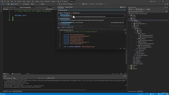This screenshot has height=95, width=169.
Task: Click the Code Search query input field
Action: click(x=91, y=10)
